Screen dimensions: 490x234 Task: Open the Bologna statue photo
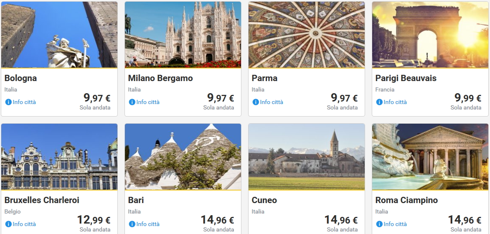tap(59, 35)
